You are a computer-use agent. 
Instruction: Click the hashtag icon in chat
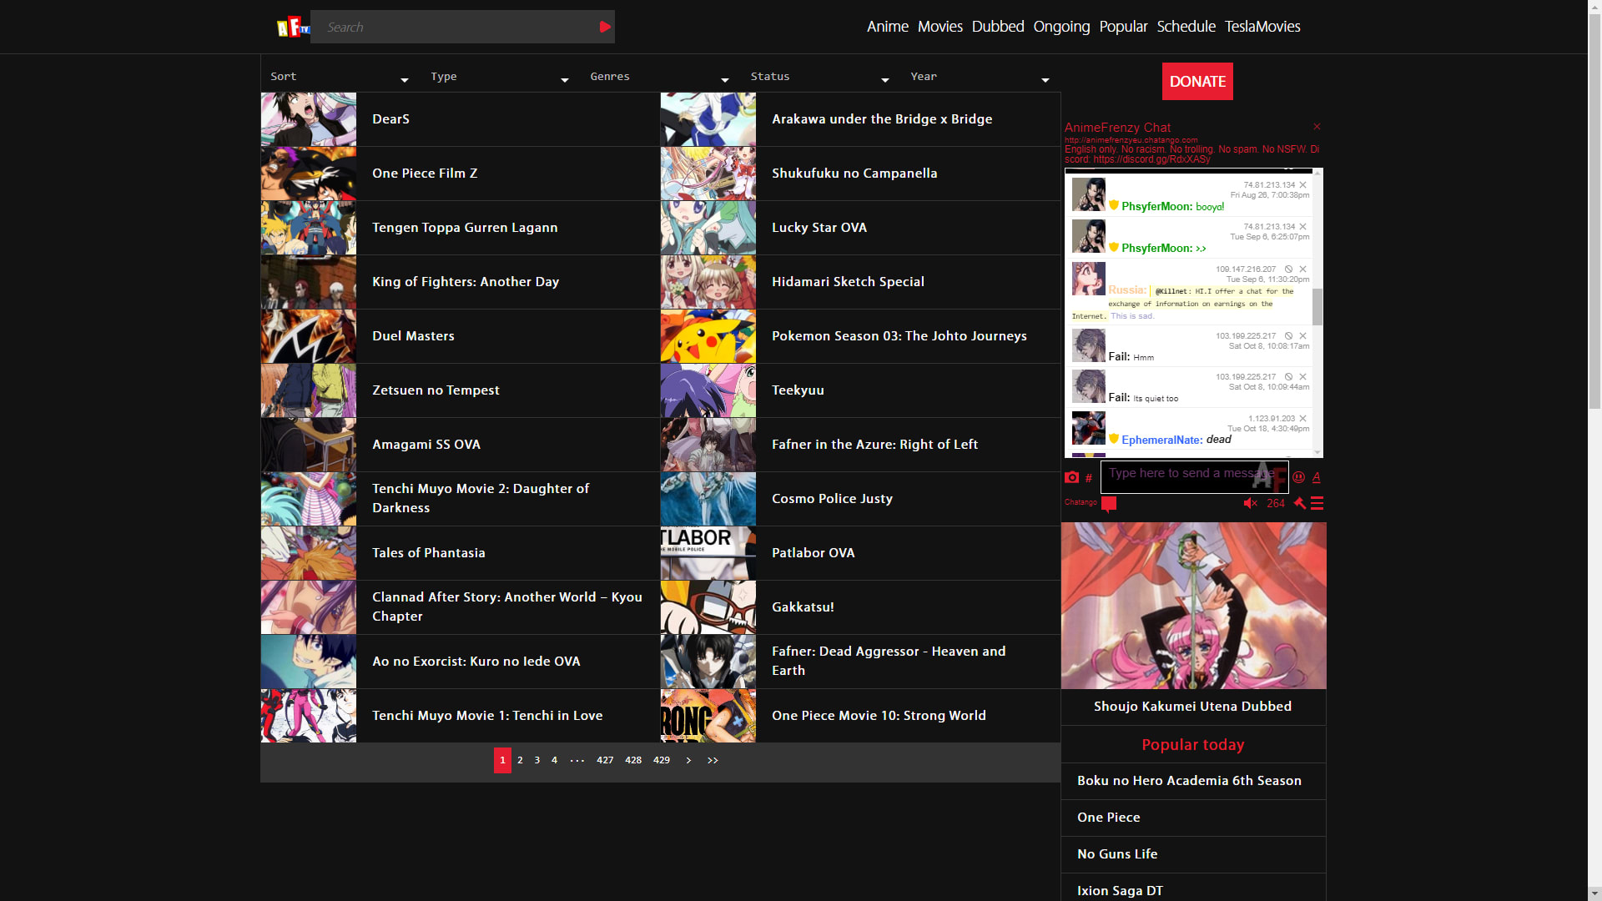pyautogui.click(x=1089, y=478)
